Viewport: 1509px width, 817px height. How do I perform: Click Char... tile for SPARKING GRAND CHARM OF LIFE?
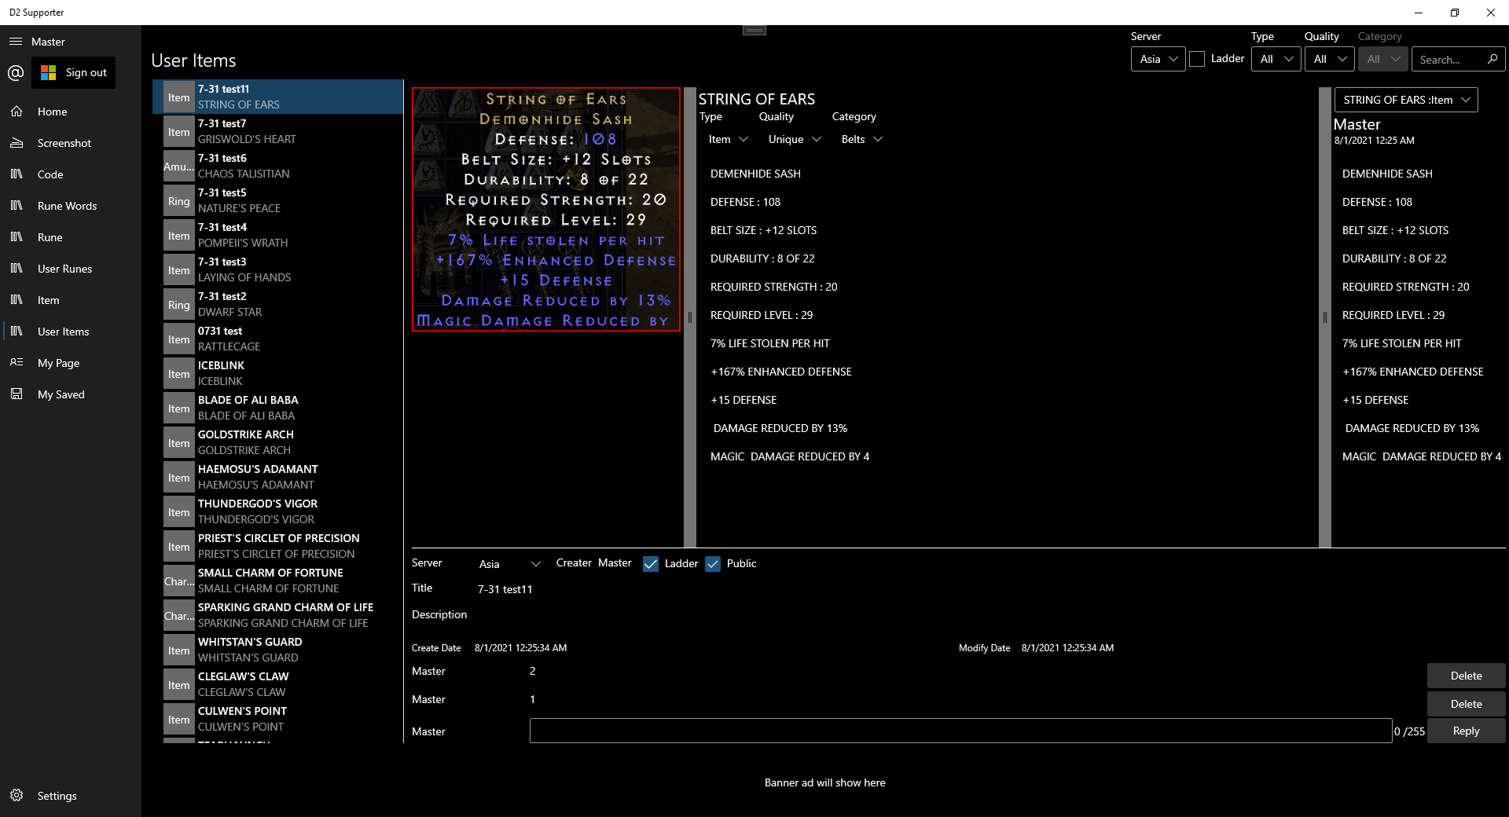click(x=179, y=616)
